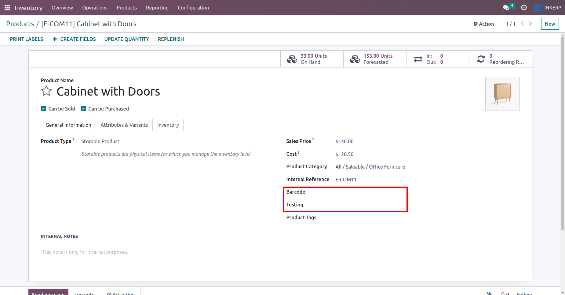
Task: Open Reordering Rules stat button
Action: (501, 59)
